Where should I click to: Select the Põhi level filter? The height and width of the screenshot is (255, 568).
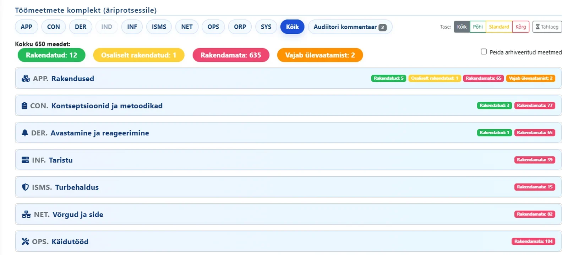pos(478,27)
